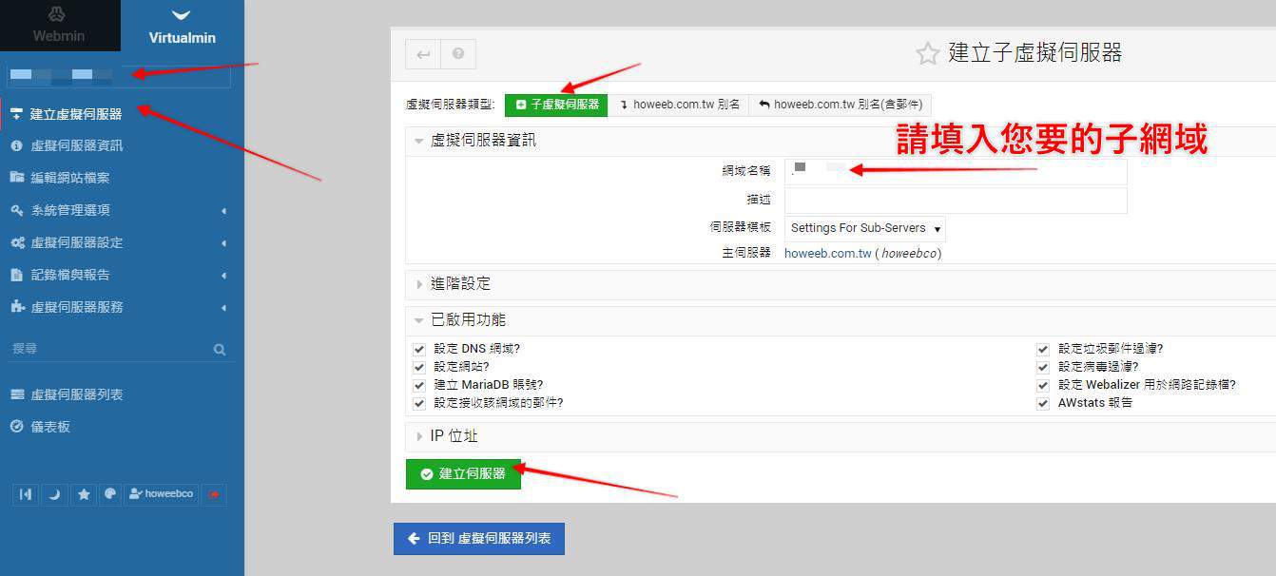Screen dimensions: 1276x576
Task: Click the green 建立伺服器 button
Action: click(x=463, y=473)
